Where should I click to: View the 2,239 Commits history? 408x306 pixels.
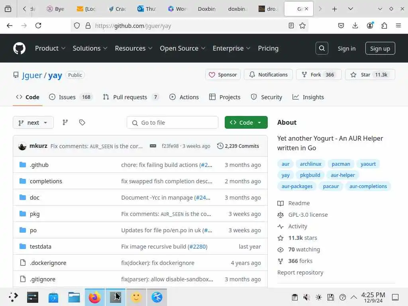pyautogui.click(x=238, y=146)
